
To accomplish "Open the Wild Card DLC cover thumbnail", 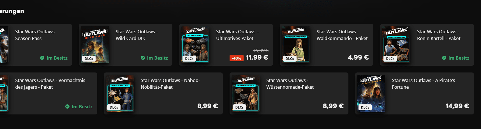I will pos(95,45).
